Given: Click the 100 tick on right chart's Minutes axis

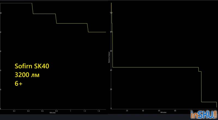Looking at the screenshot, I should tap(191, 111).
